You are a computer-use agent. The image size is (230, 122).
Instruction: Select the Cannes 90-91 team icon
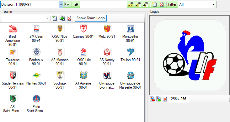click(83, 28)
